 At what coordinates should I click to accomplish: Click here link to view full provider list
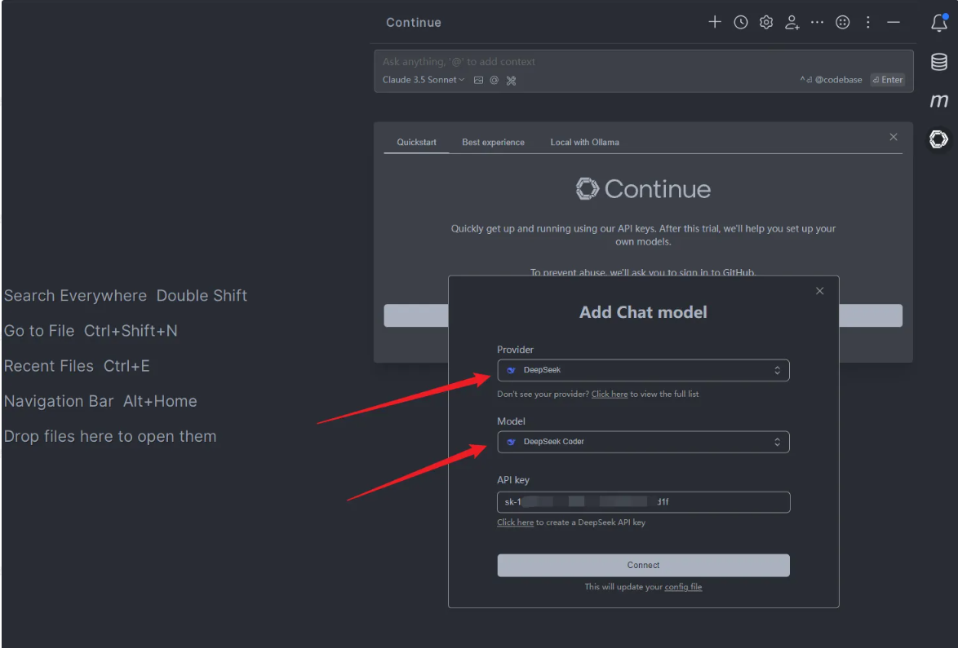click(x=609, y=395)
